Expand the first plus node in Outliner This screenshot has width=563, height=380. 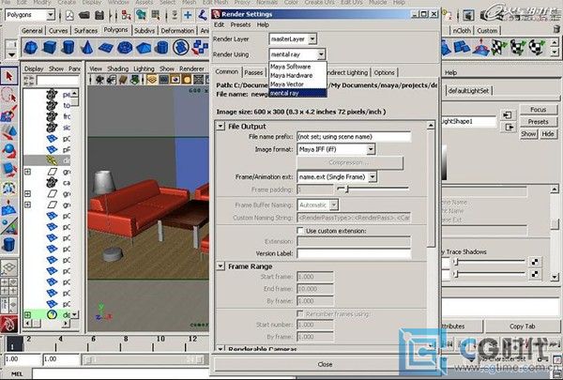27,172
